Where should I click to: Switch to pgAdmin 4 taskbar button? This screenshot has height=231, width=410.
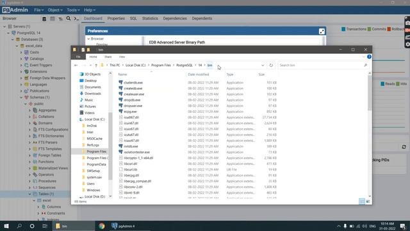pos(124,226)
